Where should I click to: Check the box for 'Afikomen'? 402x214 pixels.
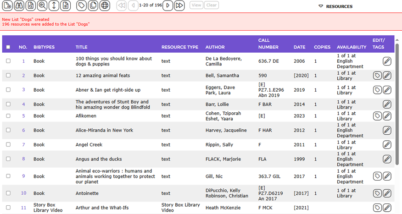pyautogui.click(x=8, y=115)
